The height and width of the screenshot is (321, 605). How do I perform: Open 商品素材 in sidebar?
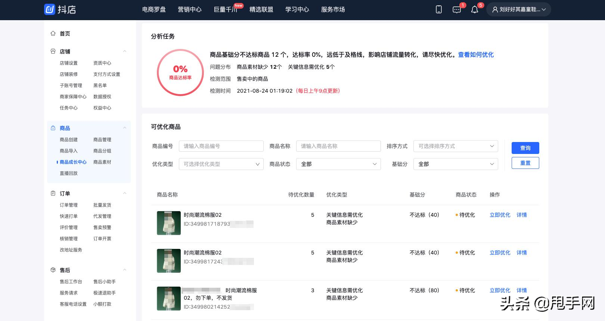[x=102, y=162]
